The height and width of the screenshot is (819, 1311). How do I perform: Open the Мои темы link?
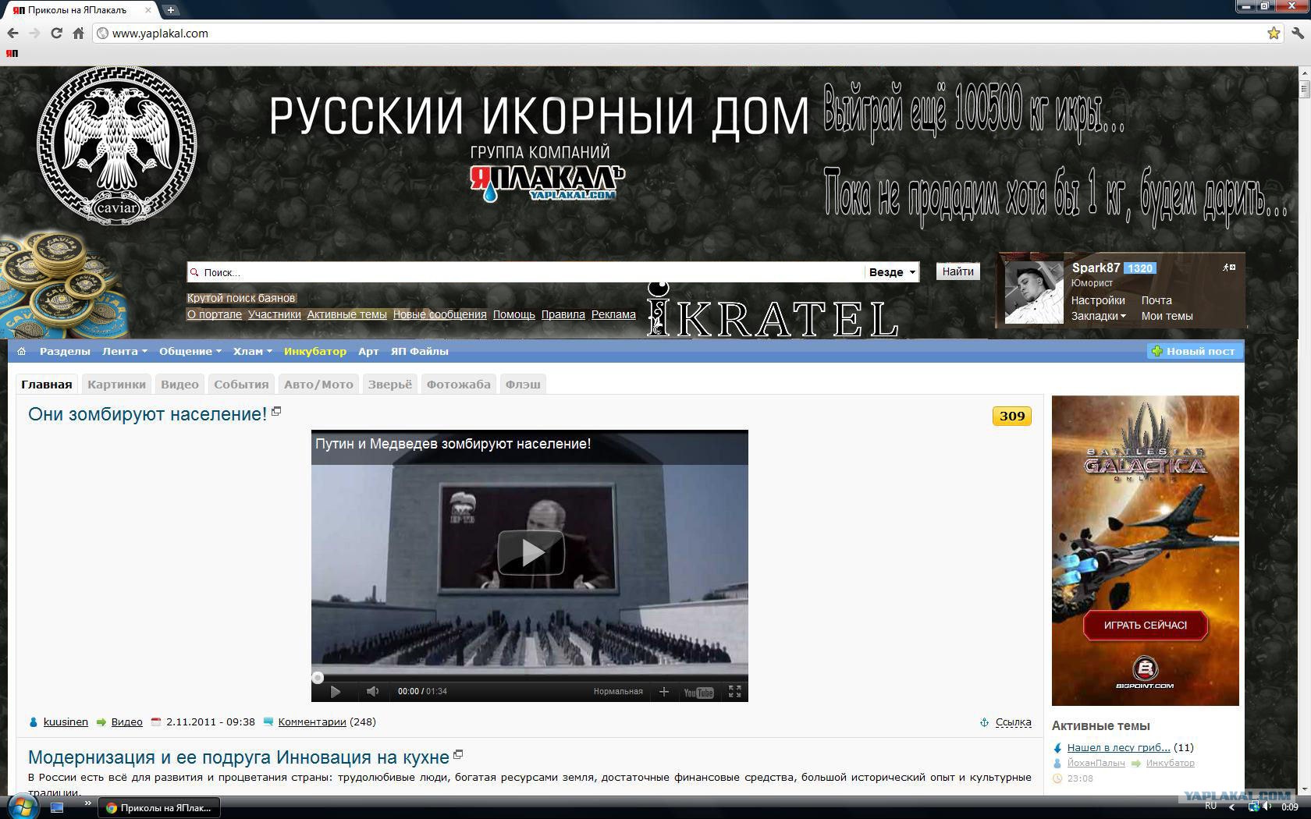(1167, 316)
